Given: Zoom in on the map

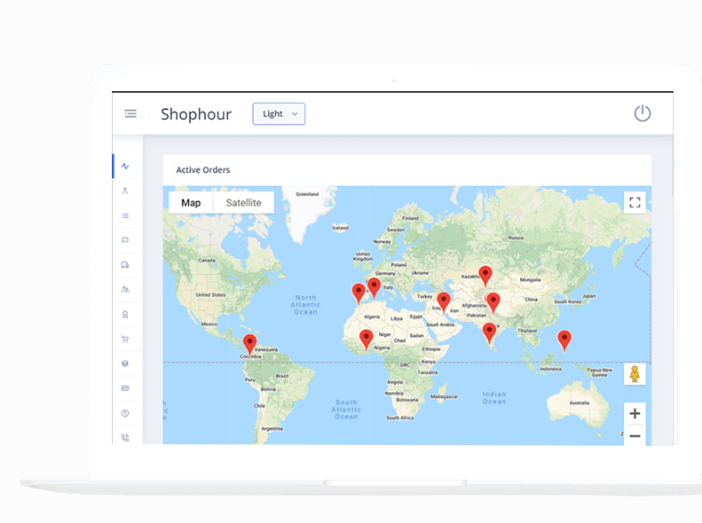Looking at the screenshot, I should click(x=635, y=413).
